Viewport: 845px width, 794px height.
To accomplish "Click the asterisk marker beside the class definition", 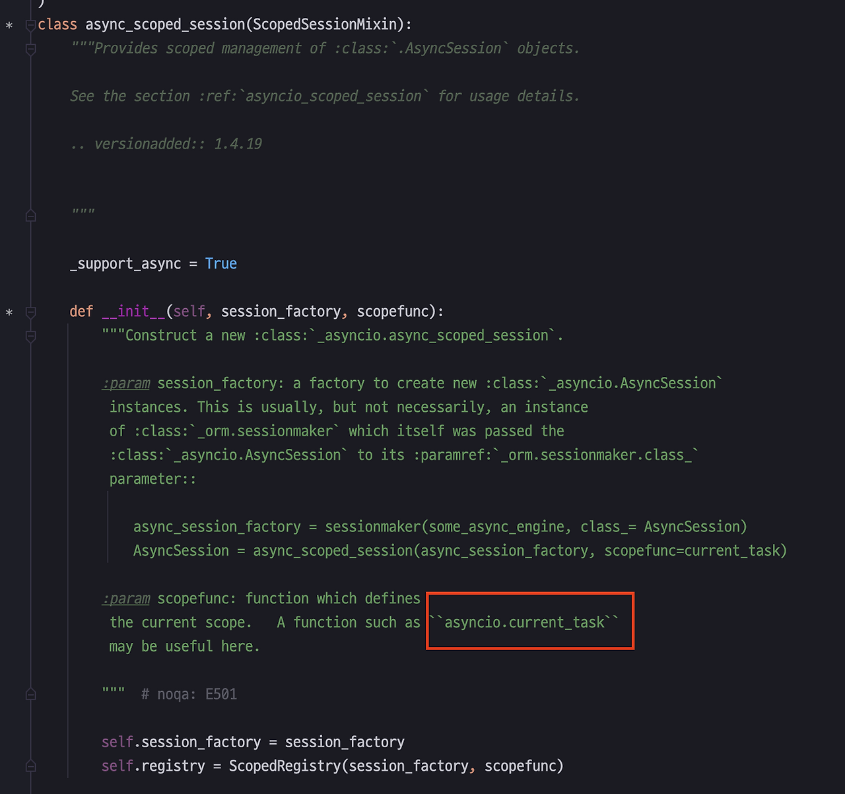I will click(9, 26).
